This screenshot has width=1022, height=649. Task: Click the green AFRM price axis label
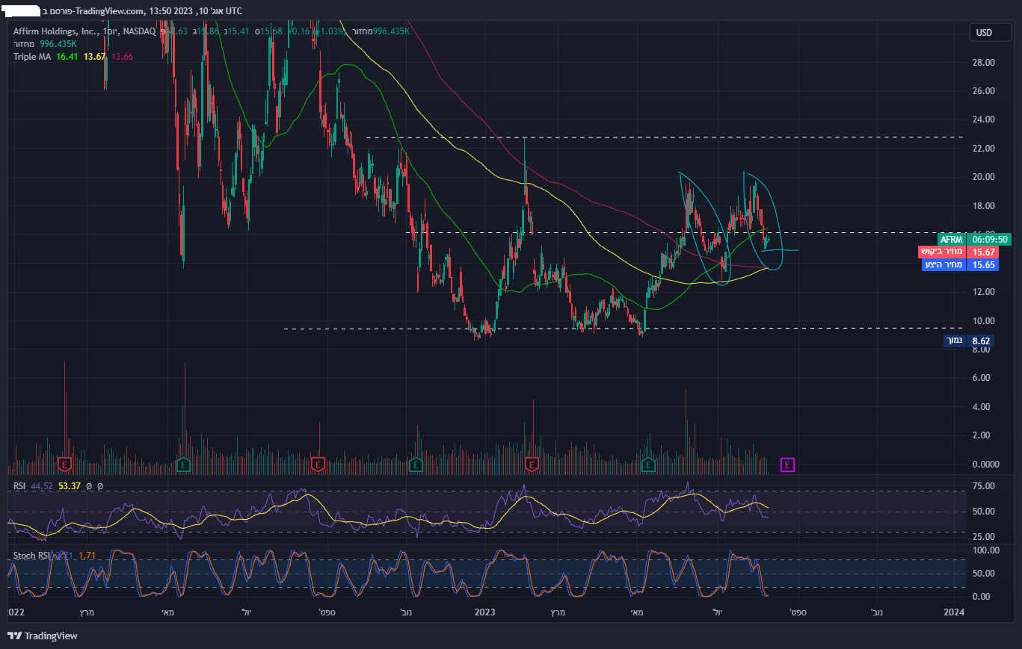click(952, 240)
